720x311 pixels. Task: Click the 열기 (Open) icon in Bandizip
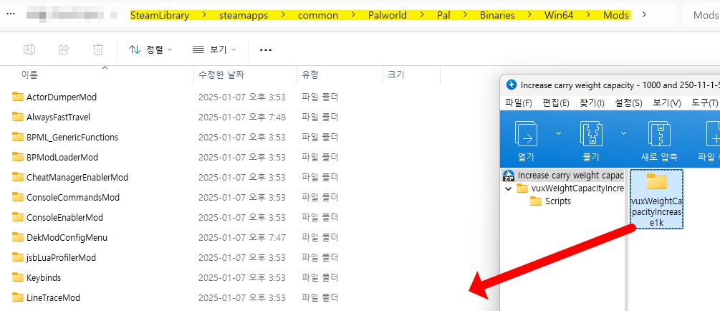click(x=526, y=134)
